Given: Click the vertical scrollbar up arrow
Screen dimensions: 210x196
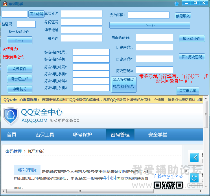Looking at the screenshot, I should click(206, 98).
